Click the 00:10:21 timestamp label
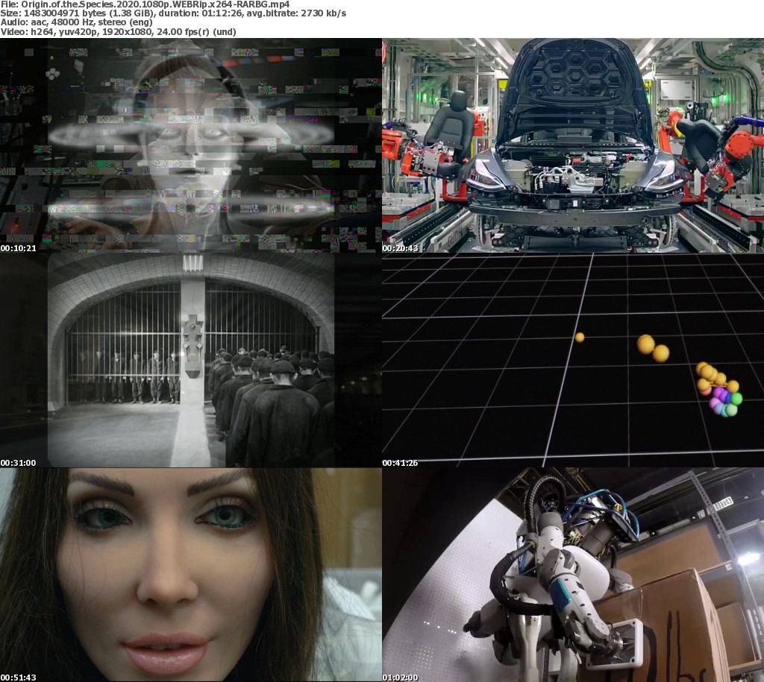Viewport: 764px width, 682px height. pyautogui.click(x=19, y=248)
